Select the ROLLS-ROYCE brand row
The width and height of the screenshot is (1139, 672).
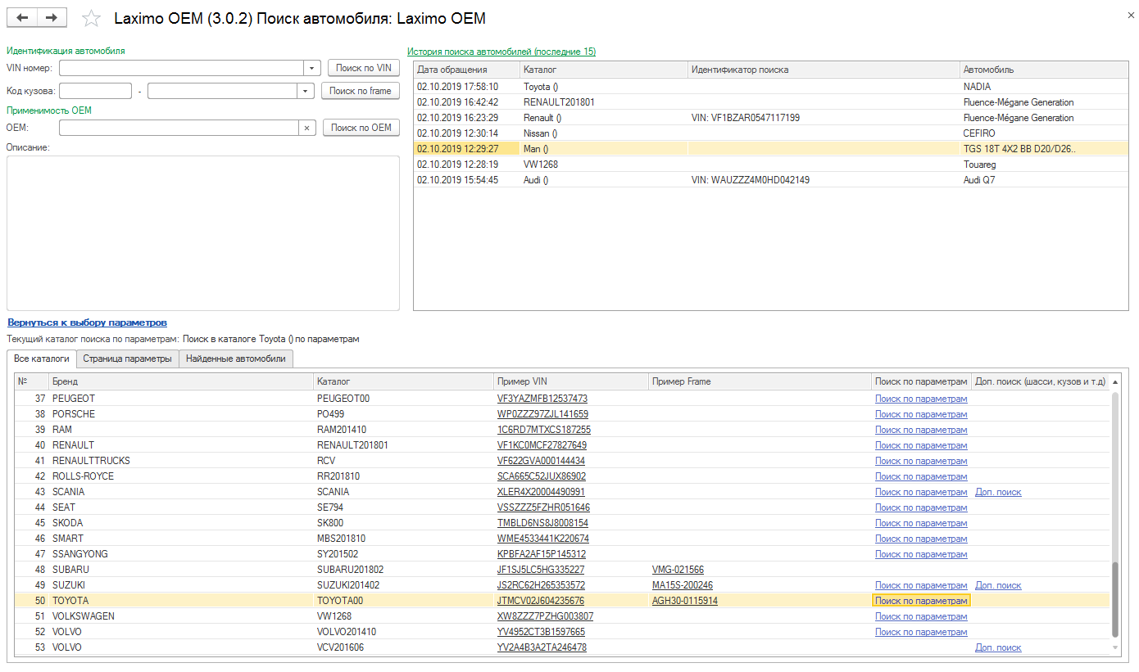point(562,476)
